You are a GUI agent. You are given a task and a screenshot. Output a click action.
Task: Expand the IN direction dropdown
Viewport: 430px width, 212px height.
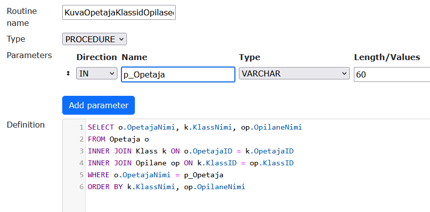tap(97, 74)
